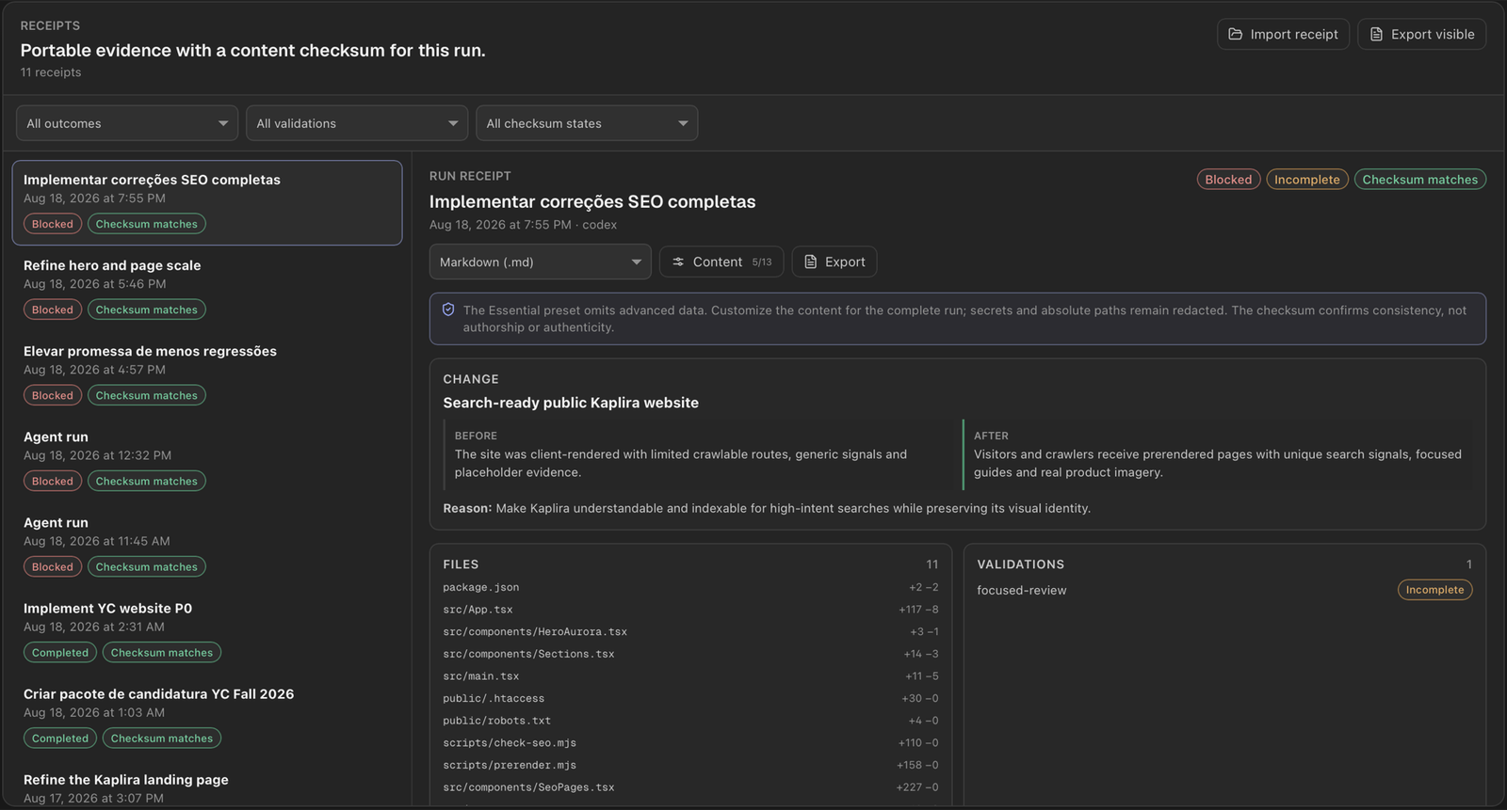Select the 'Elevar promessa de menos regressões' receipt
1507x810 pixels.
click(207, 373)
